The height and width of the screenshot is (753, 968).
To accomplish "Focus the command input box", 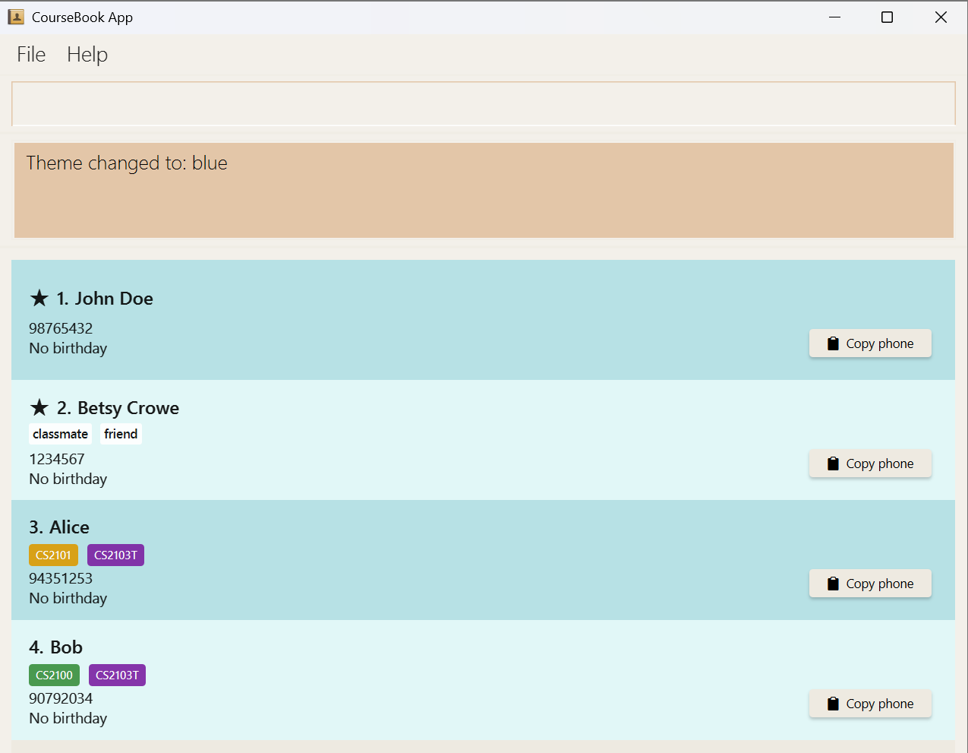I will coord(483,103).
